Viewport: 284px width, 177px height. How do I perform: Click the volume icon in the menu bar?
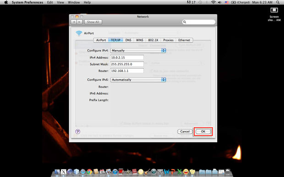click(220, 2)
